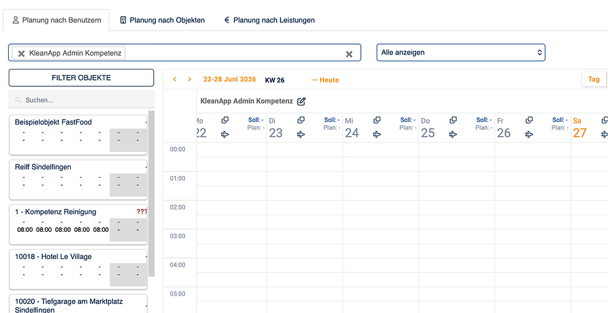Open Planung nach Objekten tab
Image resolution: width=608 pixels, height=313 pixels.
[x=162, y=20]
